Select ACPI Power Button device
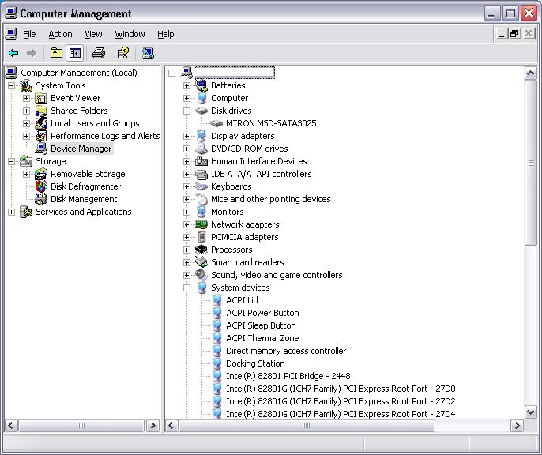 pyautogui.click(x=262, y=313)
